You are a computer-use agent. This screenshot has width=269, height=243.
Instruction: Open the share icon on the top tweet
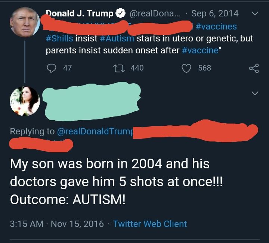click(254, 68)
